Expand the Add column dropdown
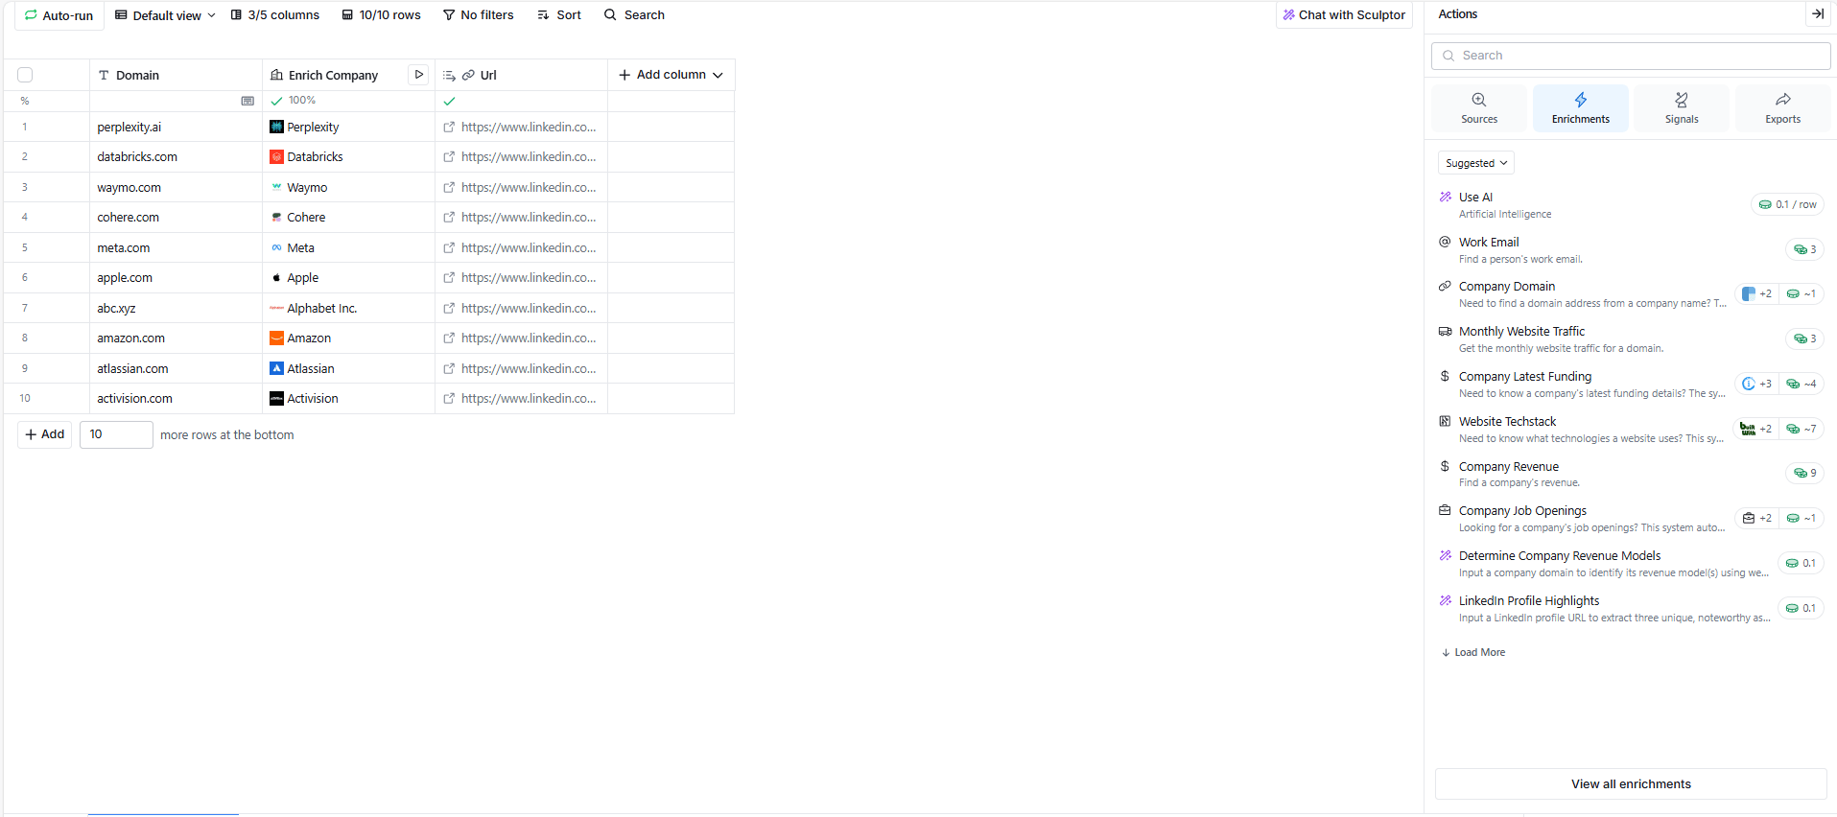The height and width of the screenshot is (817, 1837). coord(671,75)
